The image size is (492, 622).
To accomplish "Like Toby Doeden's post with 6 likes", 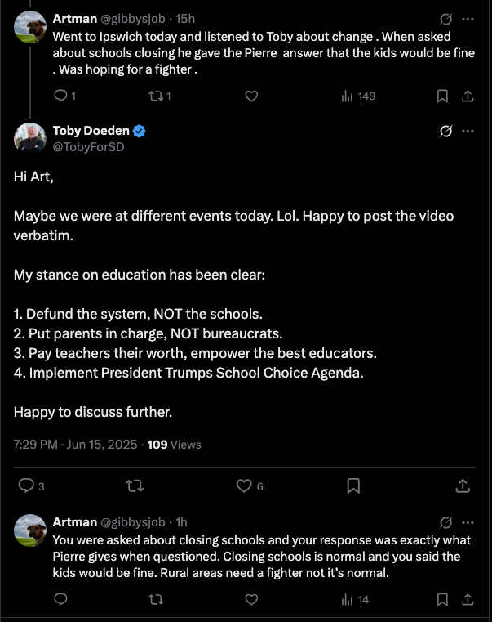I will click(x=250, y=486).
